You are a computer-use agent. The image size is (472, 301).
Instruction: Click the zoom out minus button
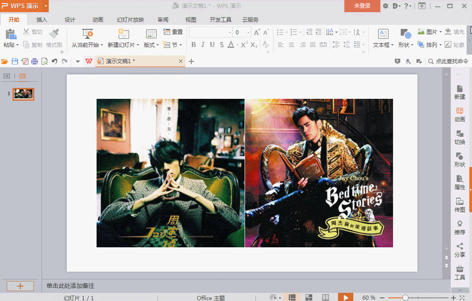(x=382, y=297)
